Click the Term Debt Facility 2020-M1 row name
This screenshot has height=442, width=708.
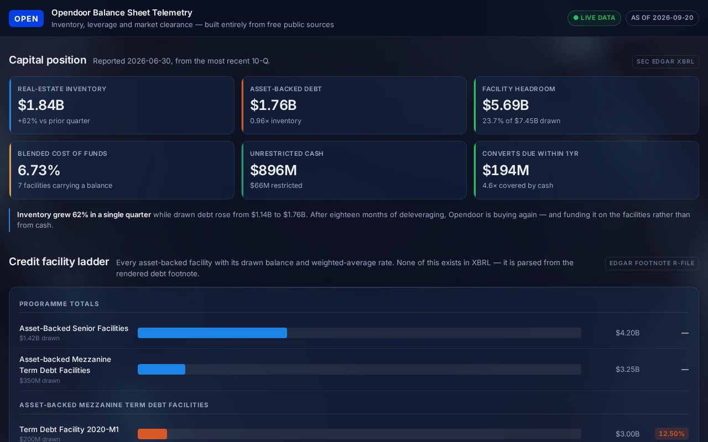(x=69, y=430)
